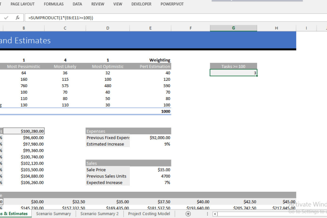Click the formula bar checkmark icon

(6, 18)
